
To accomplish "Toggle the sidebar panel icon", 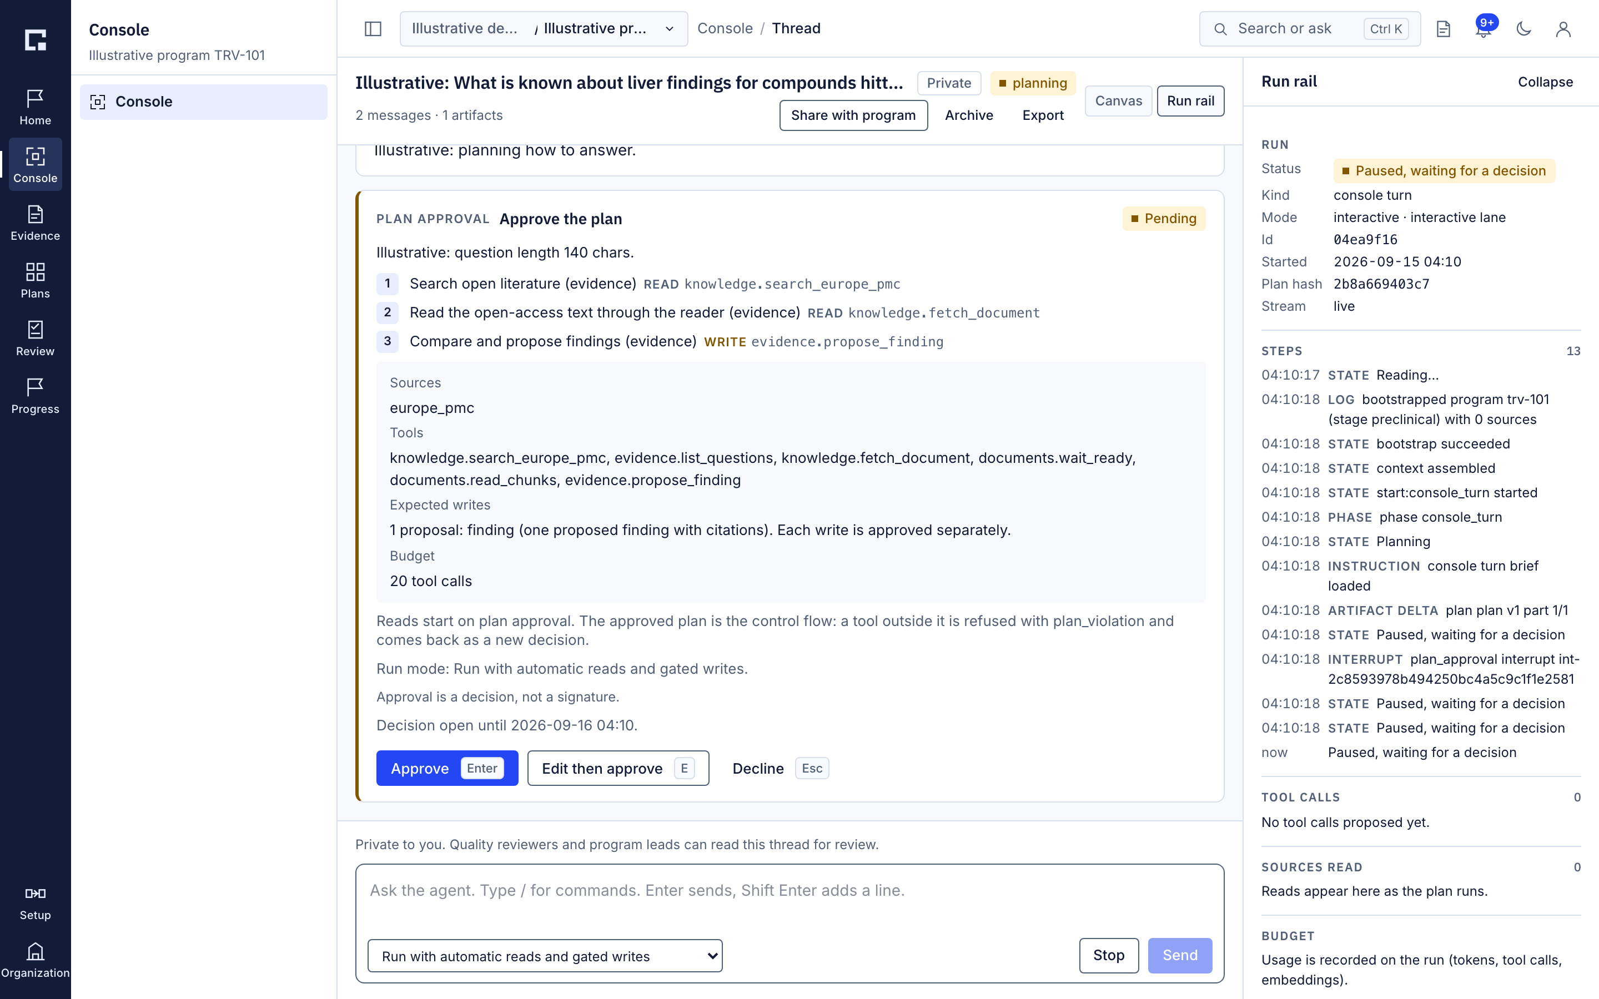I will point(373,28).
